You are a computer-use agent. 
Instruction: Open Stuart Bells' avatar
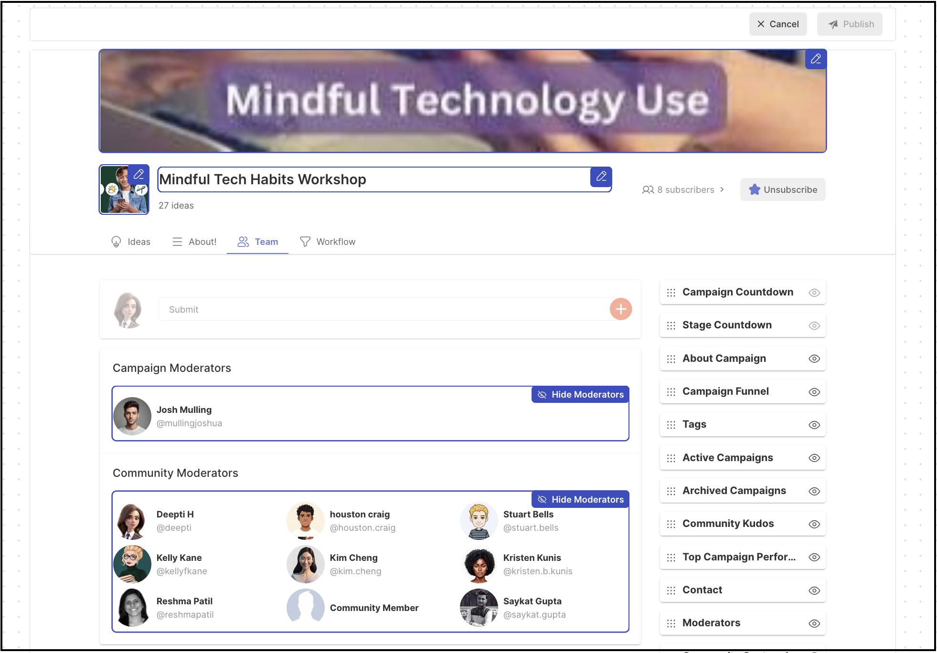(x=479, y=521)
